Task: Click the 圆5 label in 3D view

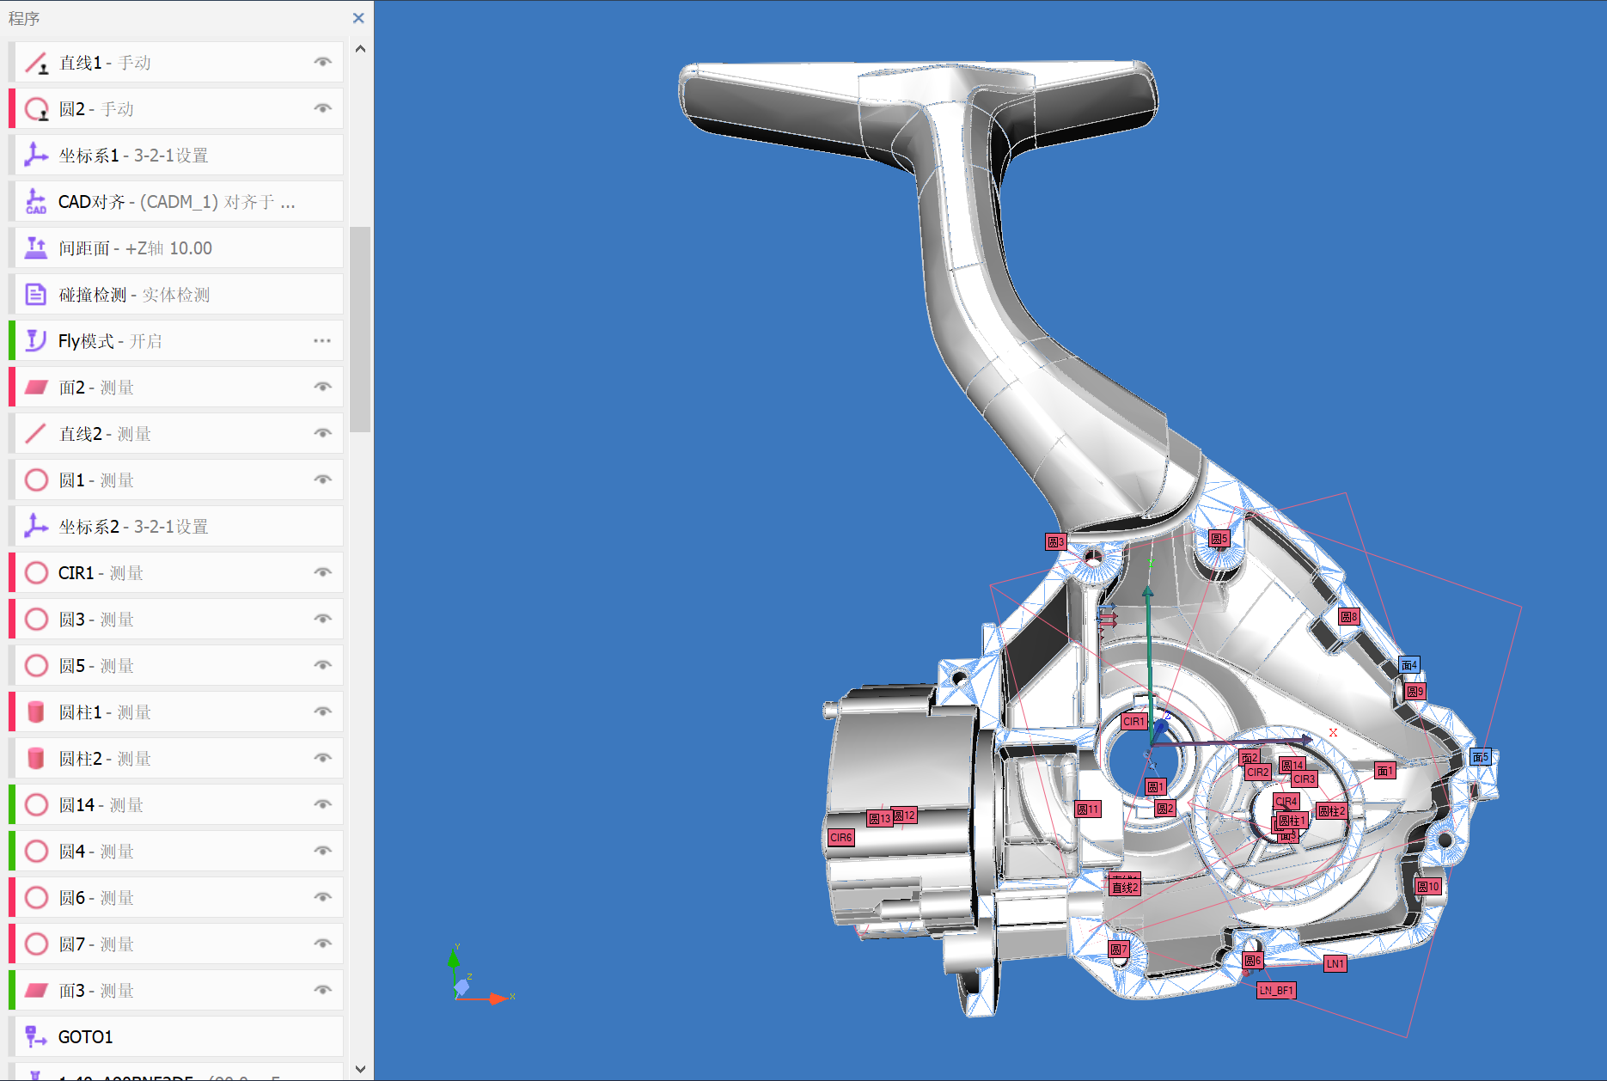Action: [1219, 539]
